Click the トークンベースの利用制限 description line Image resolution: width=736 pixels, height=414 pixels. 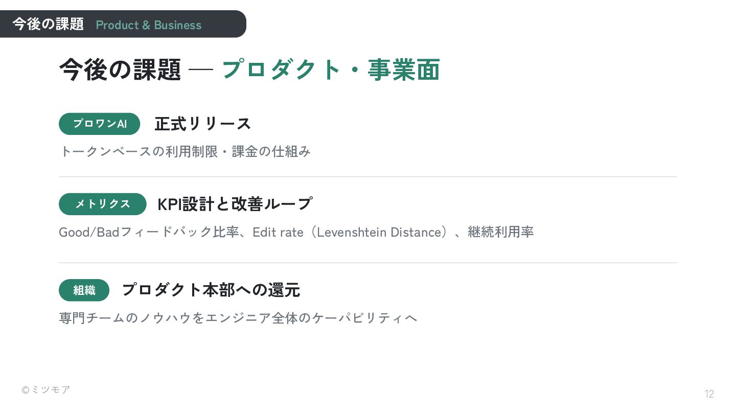coord(185,152)
